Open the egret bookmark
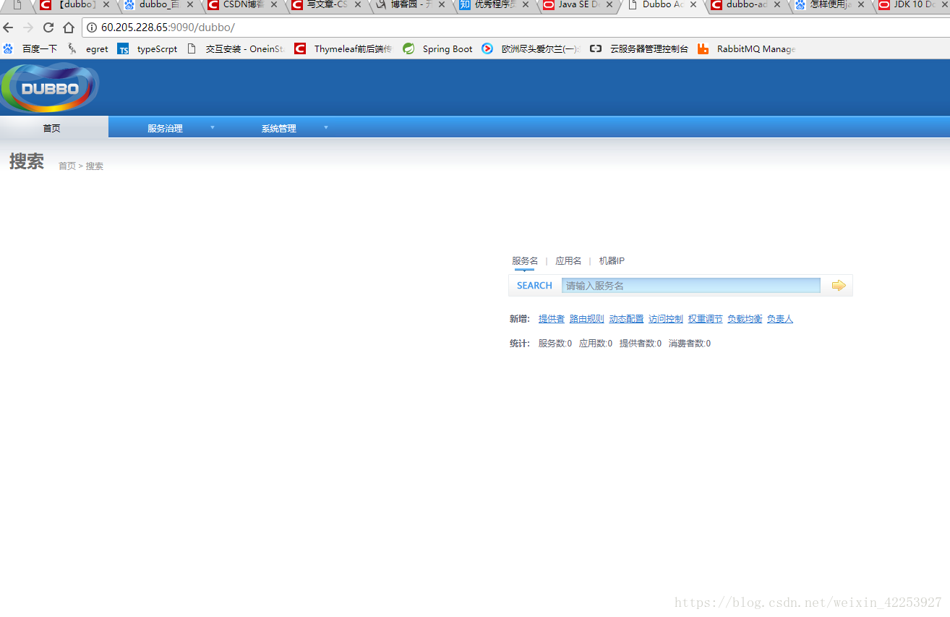 [x=88, y=49]
